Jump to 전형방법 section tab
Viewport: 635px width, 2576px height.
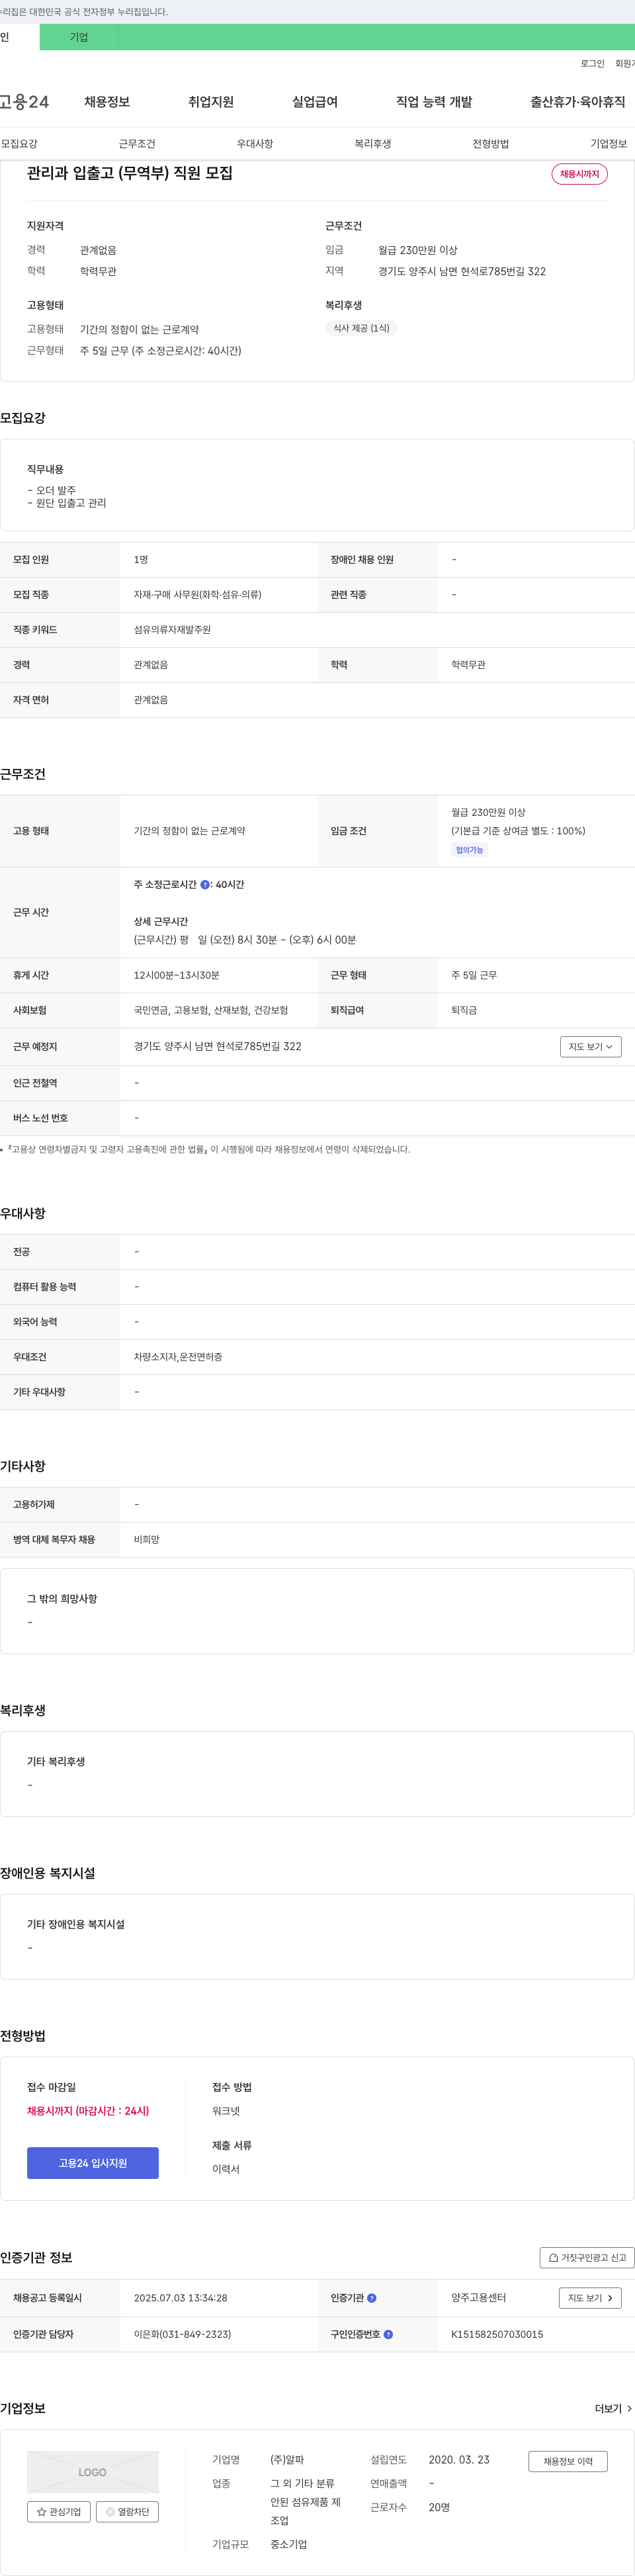pyautogui.click(x=491, y=144)
